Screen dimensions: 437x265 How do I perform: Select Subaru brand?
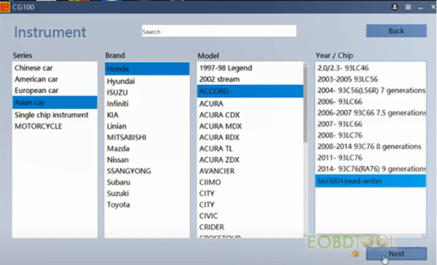tap(147, 182)
